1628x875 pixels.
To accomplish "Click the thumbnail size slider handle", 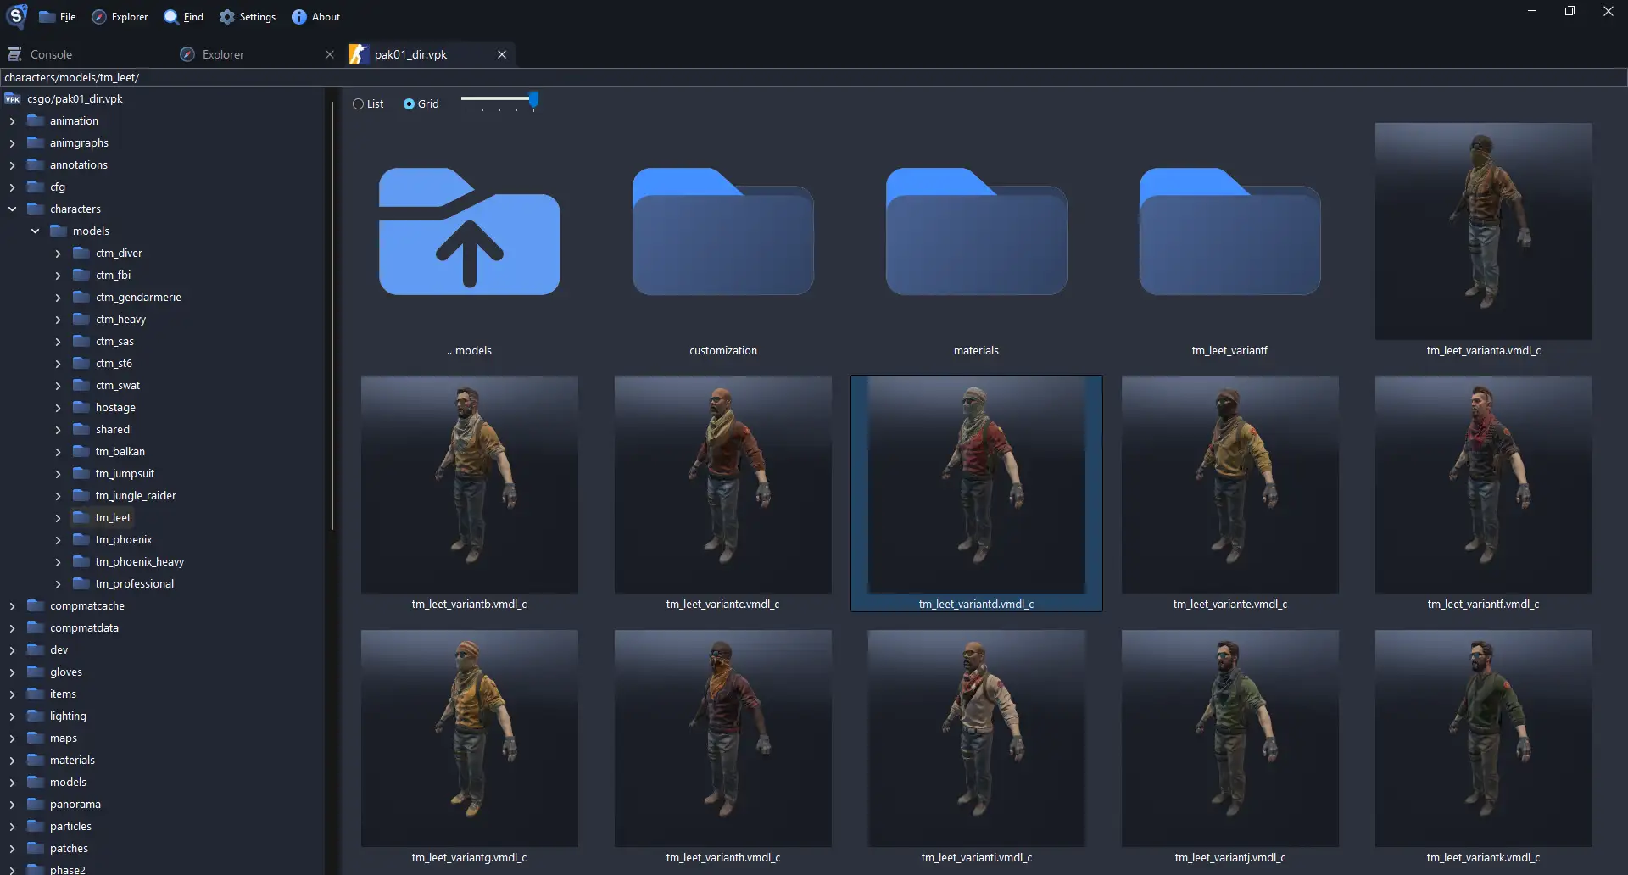I will [x=533, y=99].
